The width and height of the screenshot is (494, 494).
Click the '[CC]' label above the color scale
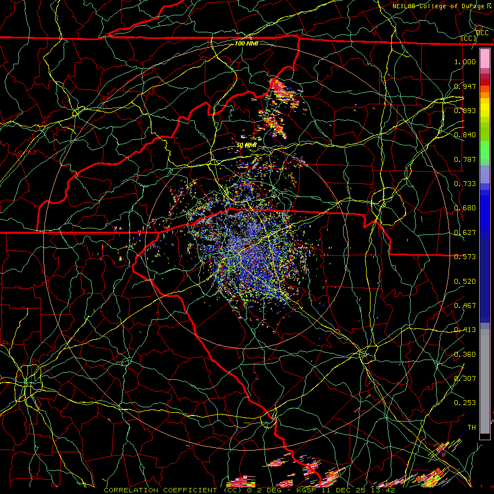point(469,38)
